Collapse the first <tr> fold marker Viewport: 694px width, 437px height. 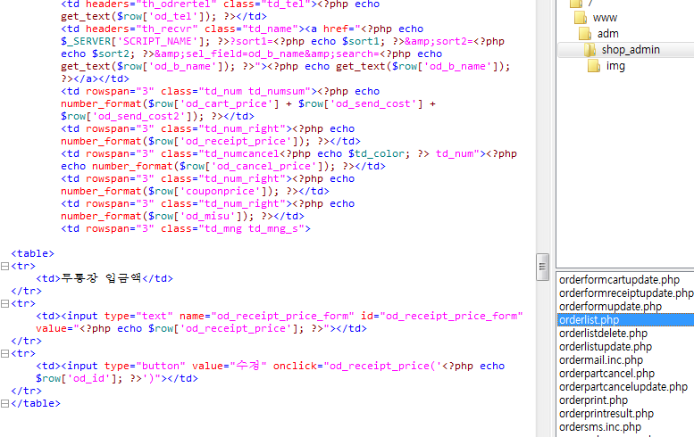point(5,267)
